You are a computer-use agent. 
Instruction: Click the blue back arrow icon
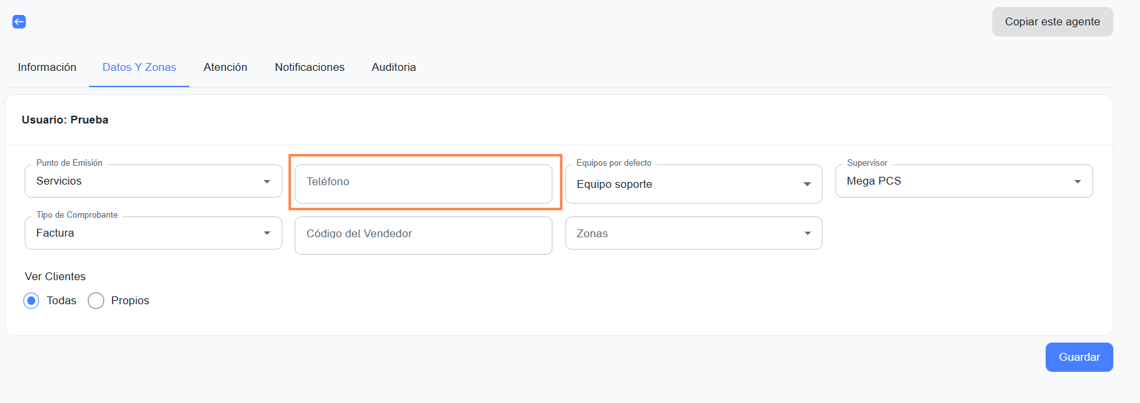point(20,22)
